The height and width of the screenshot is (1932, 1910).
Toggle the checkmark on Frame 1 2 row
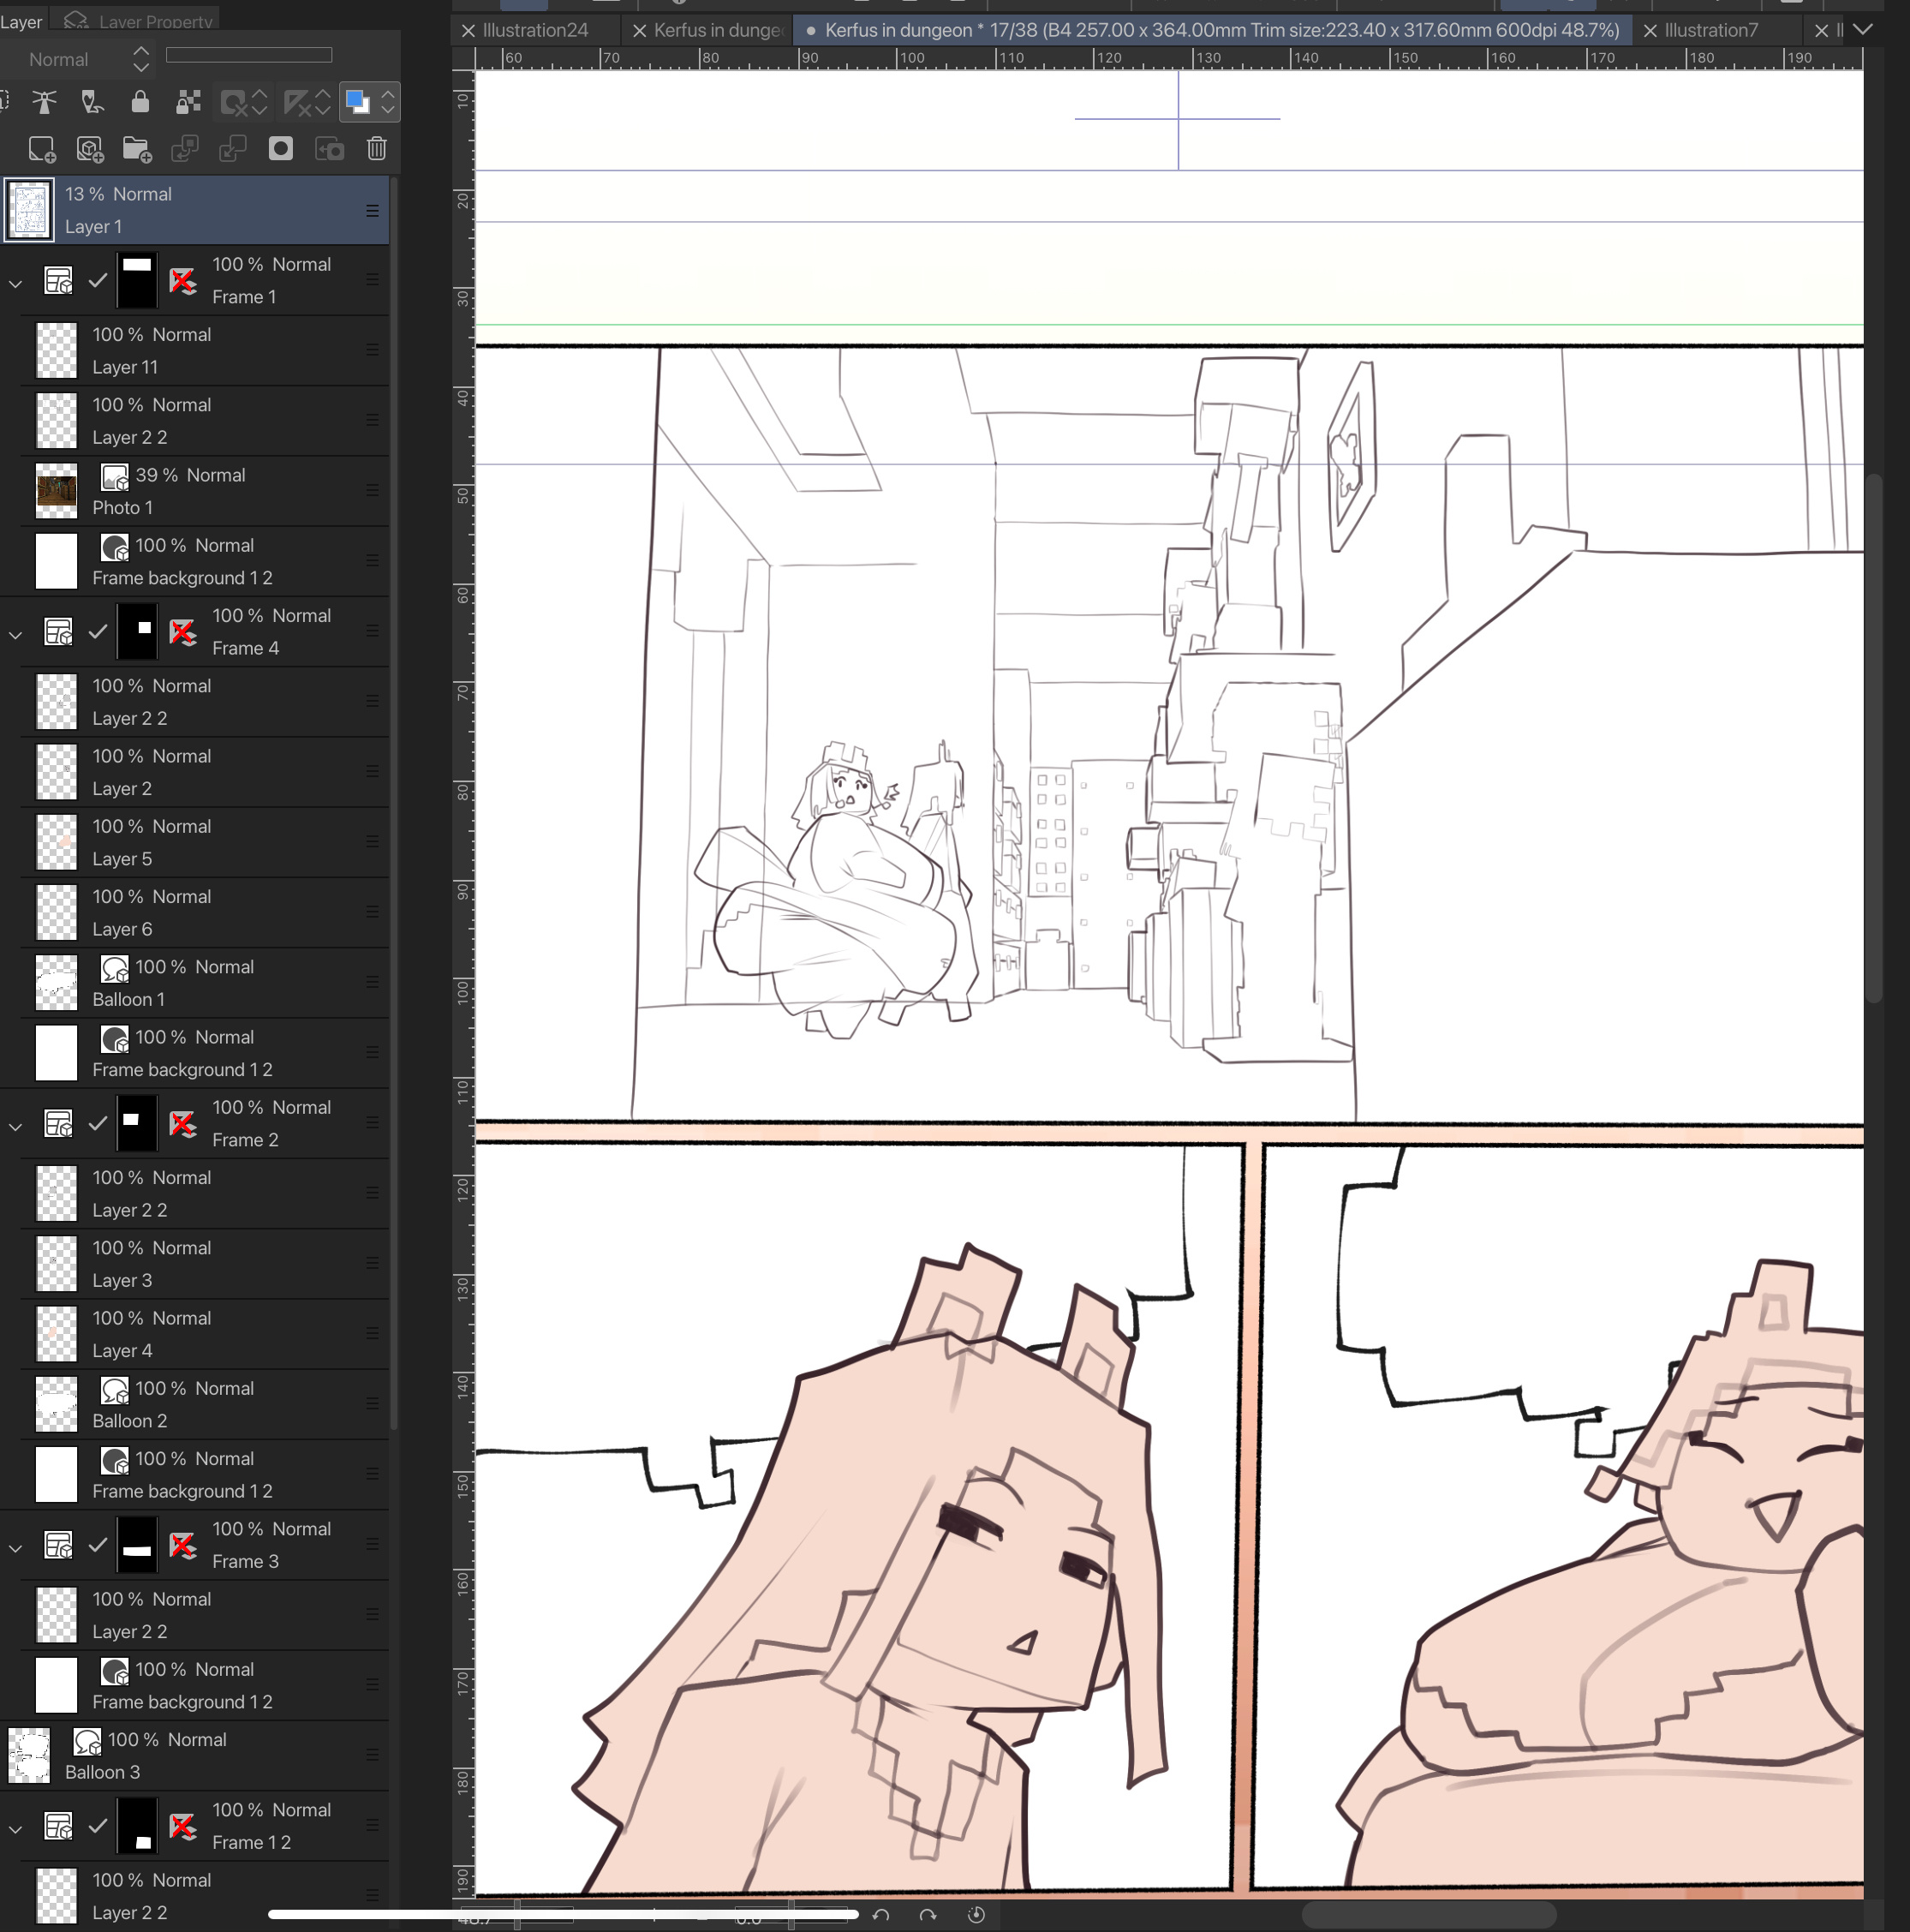pos(98,1826)
